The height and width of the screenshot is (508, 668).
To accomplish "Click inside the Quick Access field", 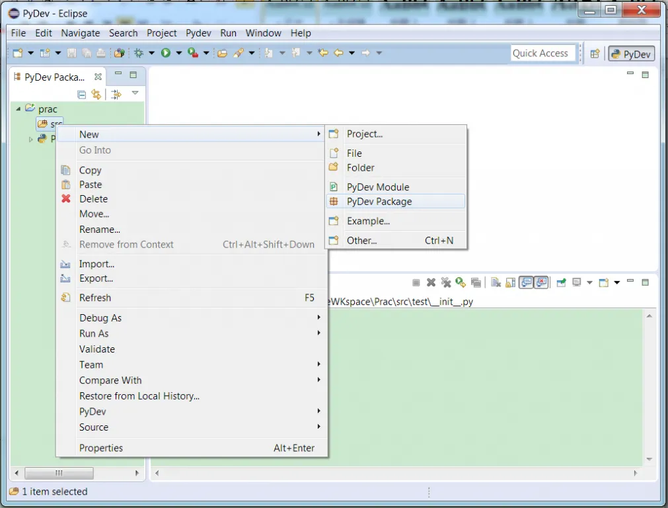I will pyautogui.click(x=542, y=54).
